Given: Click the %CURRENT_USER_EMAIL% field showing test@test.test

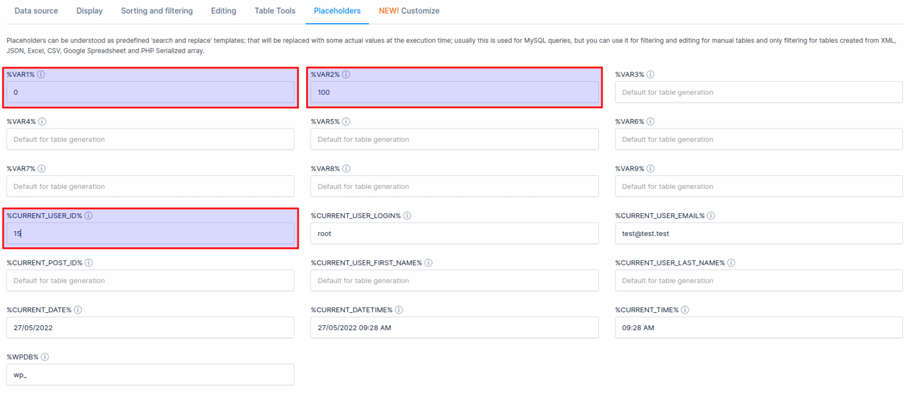Looking at the screenshot, I should tap(759, 233).
